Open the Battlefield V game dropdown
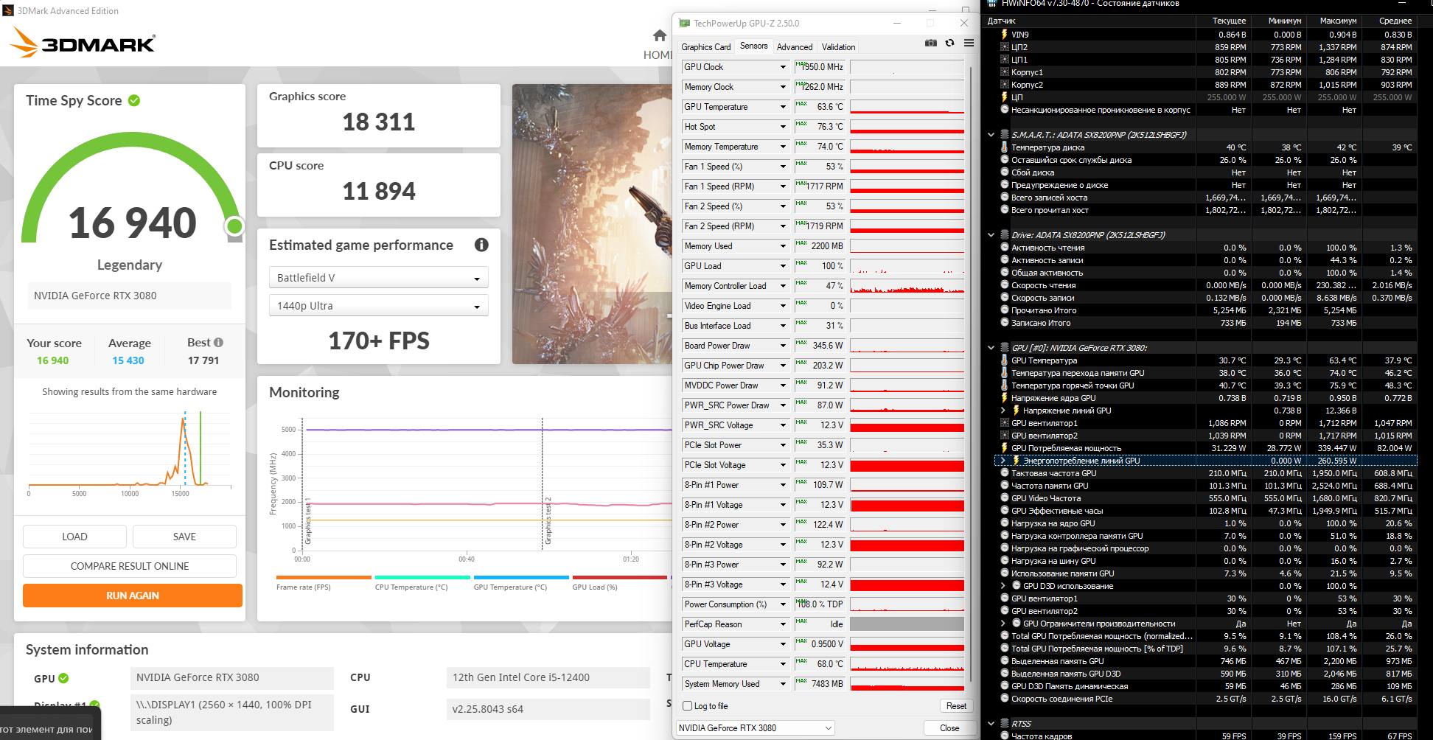 pos(378,277)
